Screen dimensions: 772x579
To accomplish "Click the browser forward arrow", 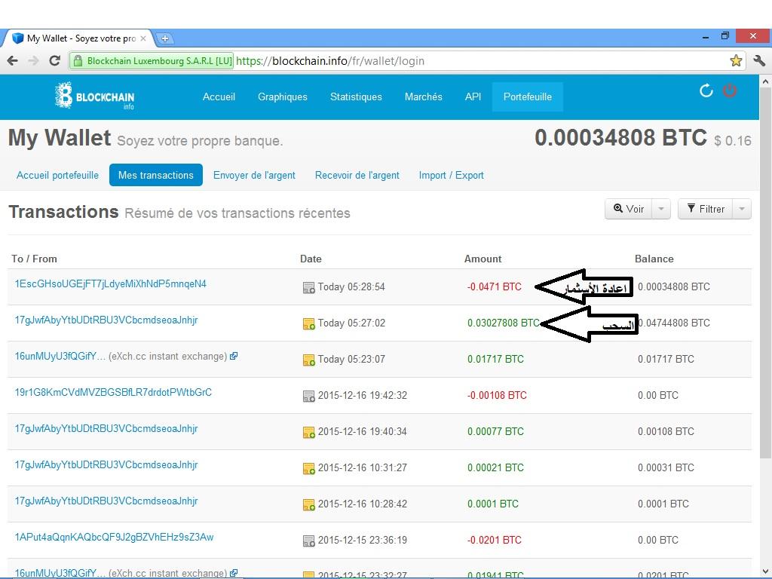I will [x=33, y=61].
